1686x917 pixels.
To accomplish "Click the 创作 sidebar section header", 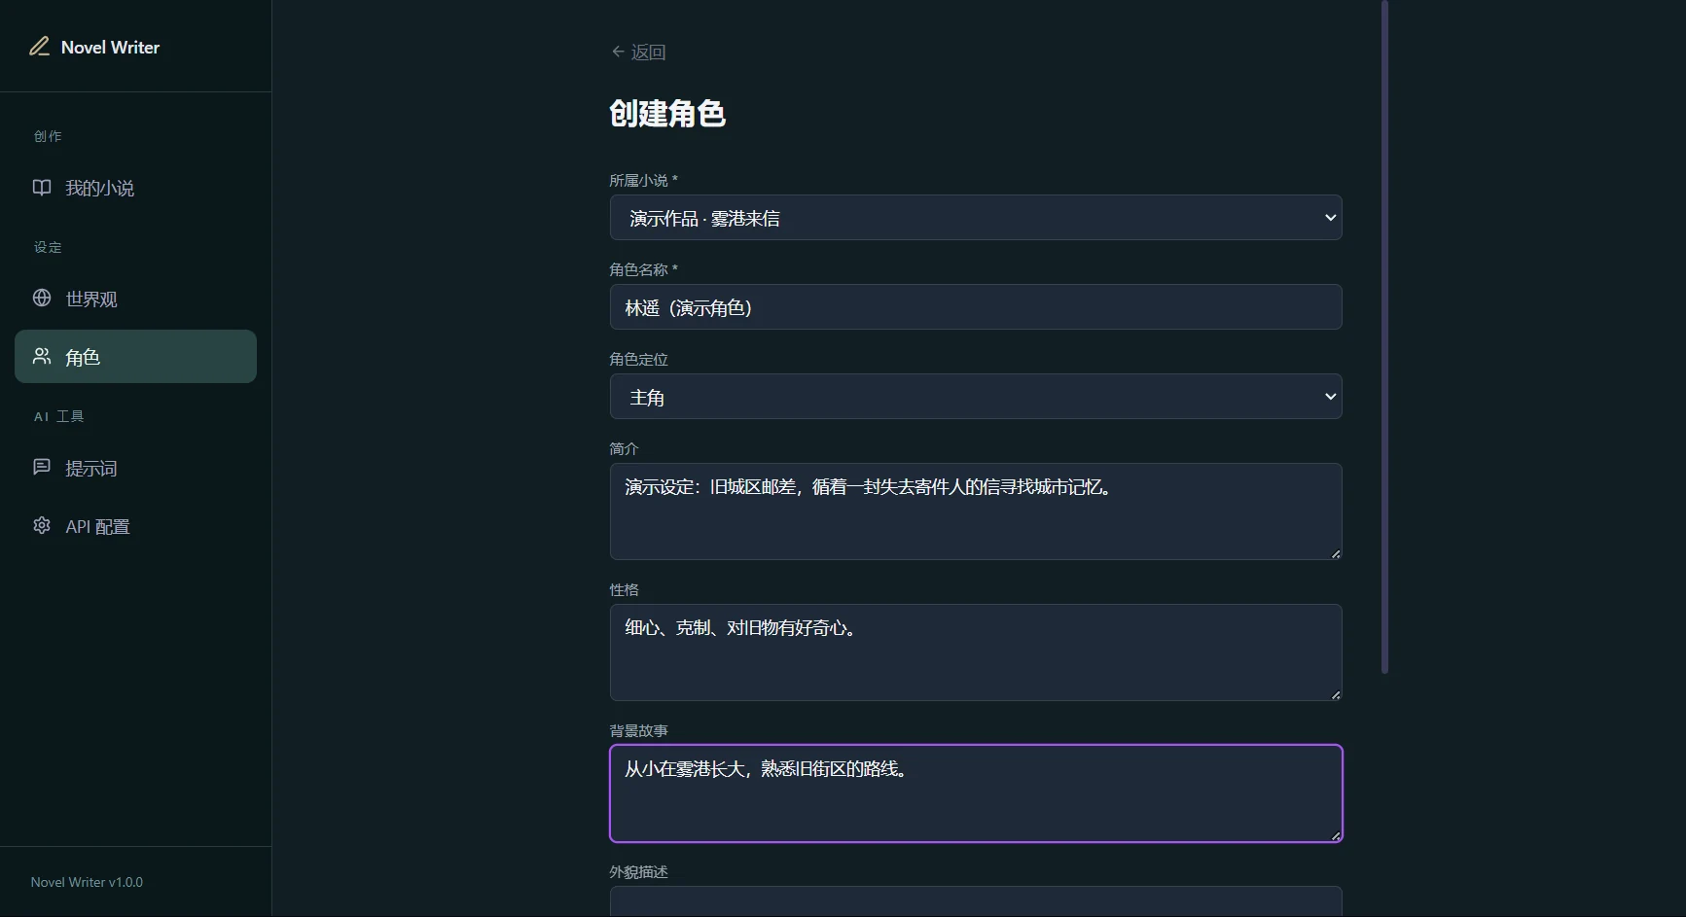I will pyautogui.click(x=48, y=136).
